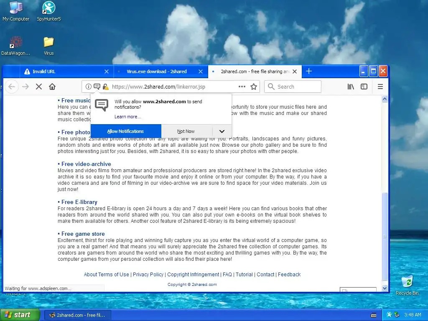The image size is (428, 321).
Task: Click the scrollbar down arrow
Action: pyautogui.click(x=385, y=288)
